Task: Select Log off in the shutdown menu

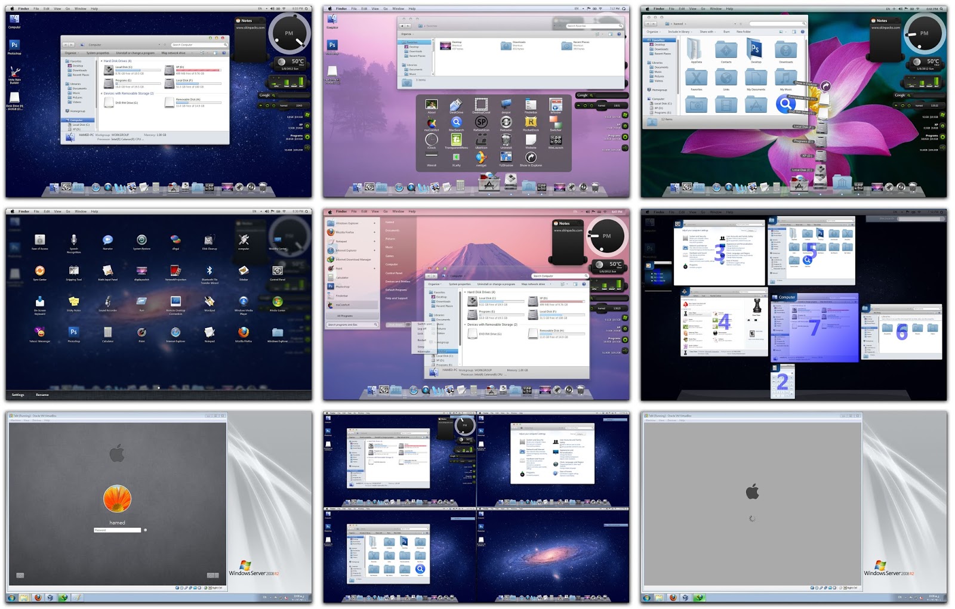Action: (x=422, y=329)
